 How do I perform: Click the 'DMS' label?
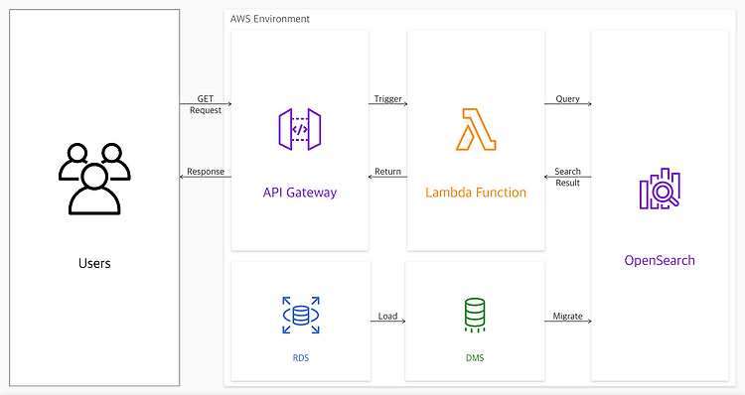[475, 358]
